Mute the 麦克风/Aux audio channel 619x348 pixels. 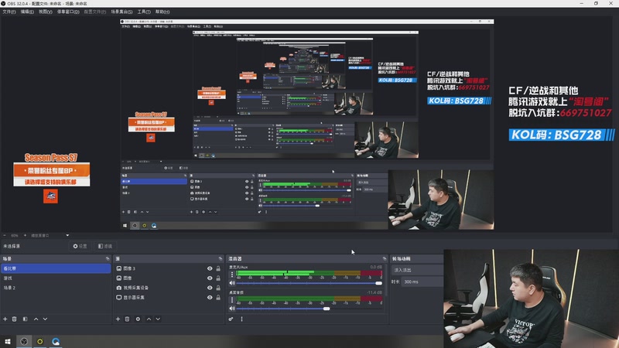pyautogui.click(x=232, y=283)
